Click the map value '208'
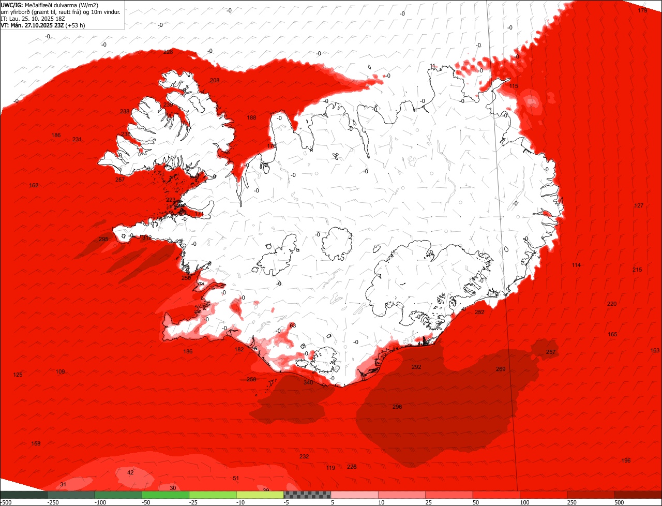 tap(215, 80)
